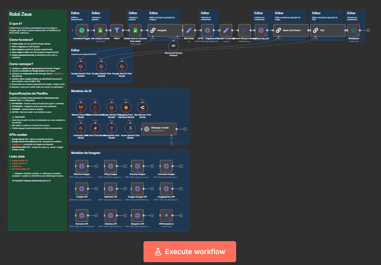Select the APITemplate.io node
381x265 pixels.
pyautogui.click(x=166, y=214)
